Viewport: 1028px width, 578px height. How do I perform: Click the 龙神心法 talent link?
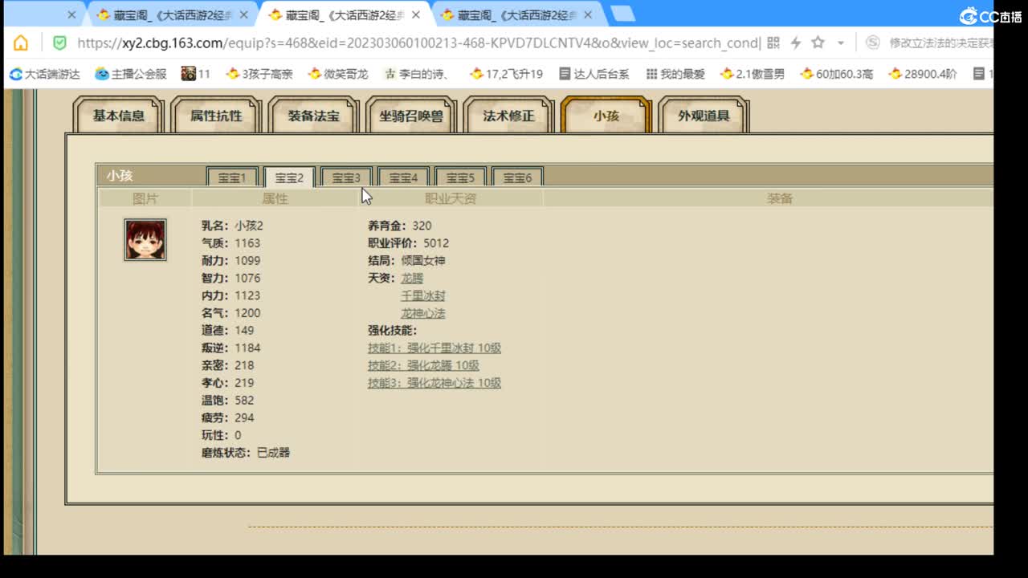(422, 313)
